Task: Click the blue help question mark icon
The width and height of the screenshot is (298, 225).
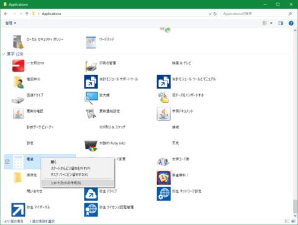Action: [x=291, y=23]
